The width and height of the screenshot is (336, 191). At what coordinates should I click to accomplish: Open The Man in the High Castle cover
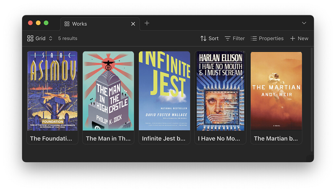[108, 91]
